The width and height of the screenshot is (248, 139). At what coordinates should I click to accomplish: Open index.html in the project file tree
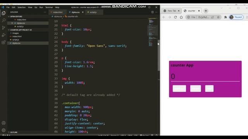point(17,36)
